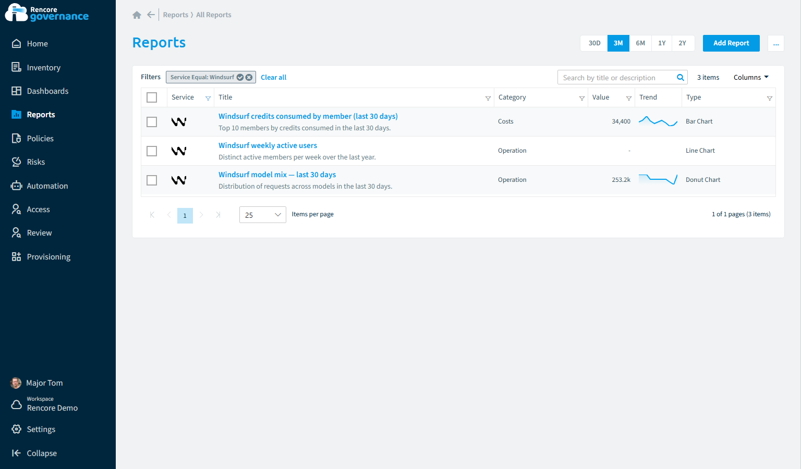Open Value column filter funnel
801x469 pixels.
(629, 98)
